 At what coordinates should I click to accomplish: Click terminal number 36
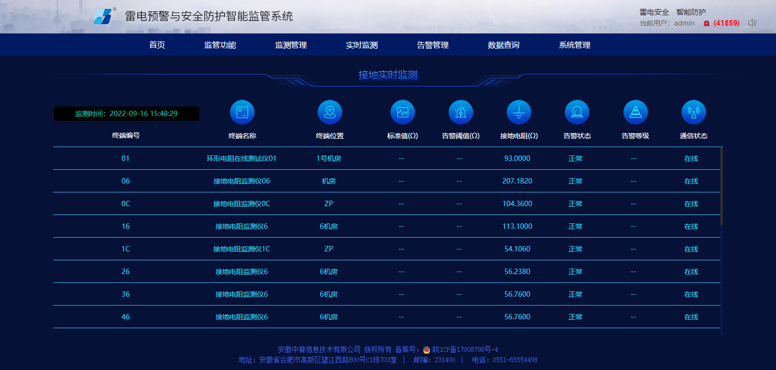pos(126,294)
